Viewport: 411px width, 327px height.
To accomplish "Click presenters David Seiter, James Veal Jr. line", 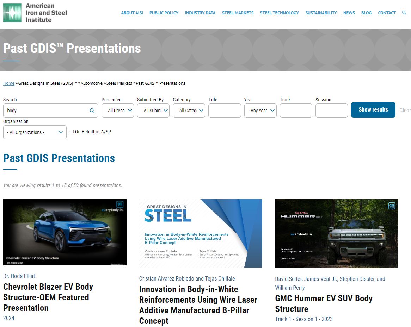I will (x=330, y=283).
